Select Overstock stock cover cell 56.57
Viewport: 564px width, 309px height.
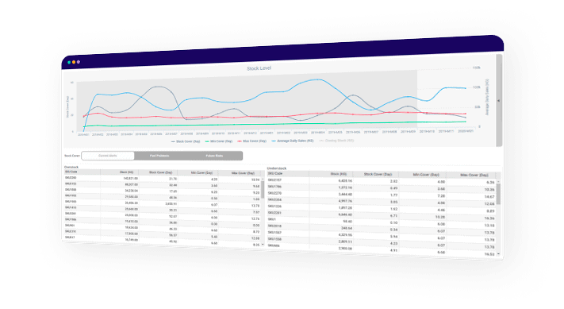click(x=173, y=235)
